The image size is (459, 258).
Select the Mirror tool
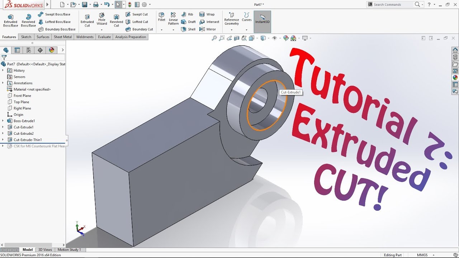pos(208,29)
